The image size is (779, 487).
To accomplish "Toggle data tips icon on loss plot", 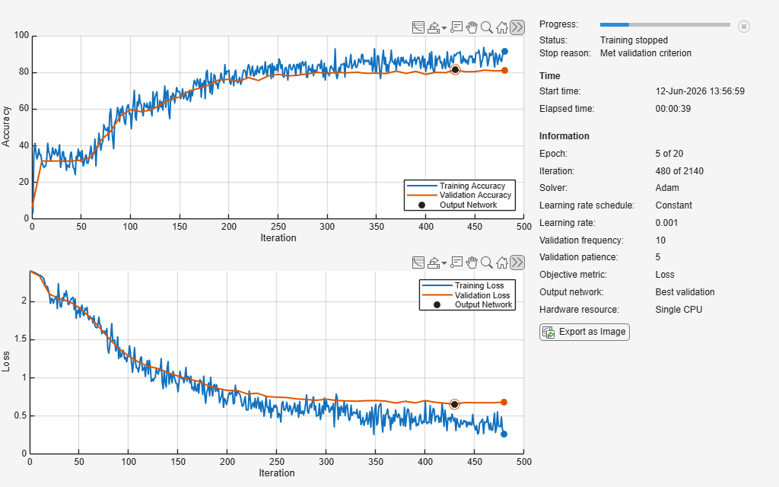I will (456, 263).
